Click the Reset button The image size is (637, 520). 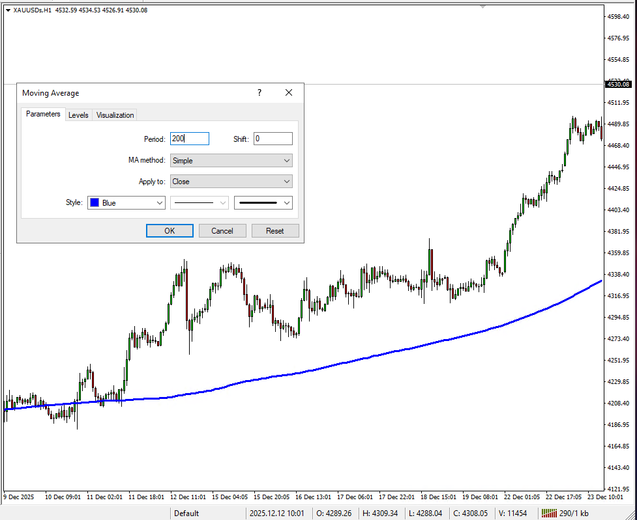[x=275, y=231]
